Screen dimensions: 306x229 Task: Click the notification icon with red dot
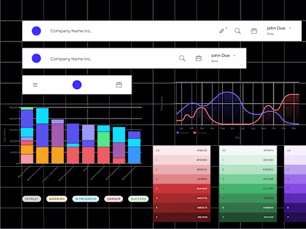223,31
